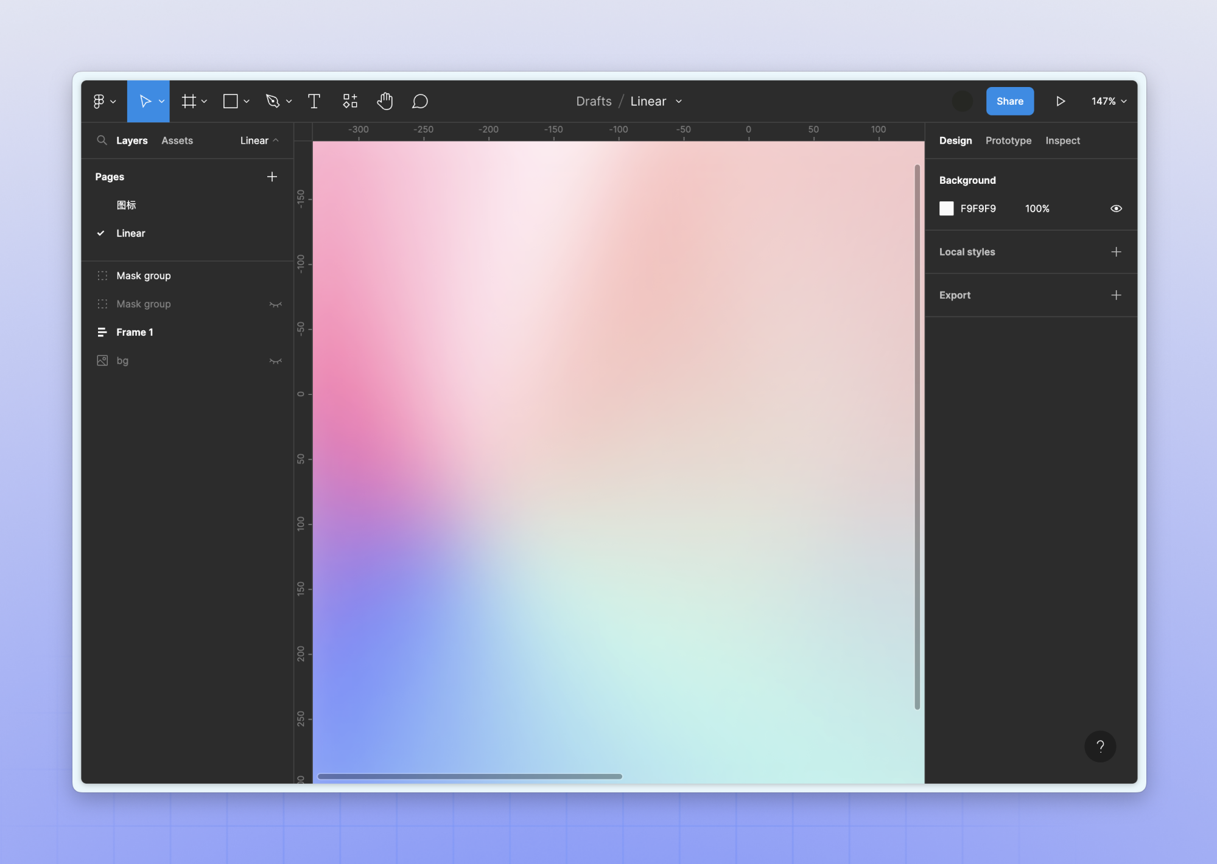Search layers with magnifier icon
This screenshot has height=864, width=1217.
pos(102,141)
